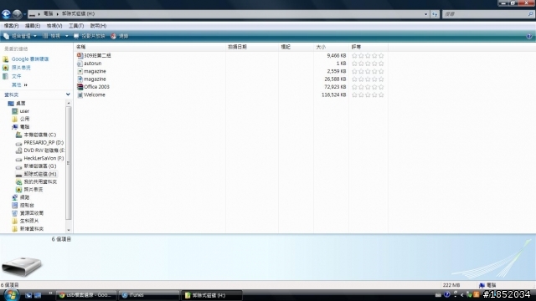The height and width of the screenshot is (301, 536).
Task: Open local disk (C:) in the tree
Action: tap(36, 135)
